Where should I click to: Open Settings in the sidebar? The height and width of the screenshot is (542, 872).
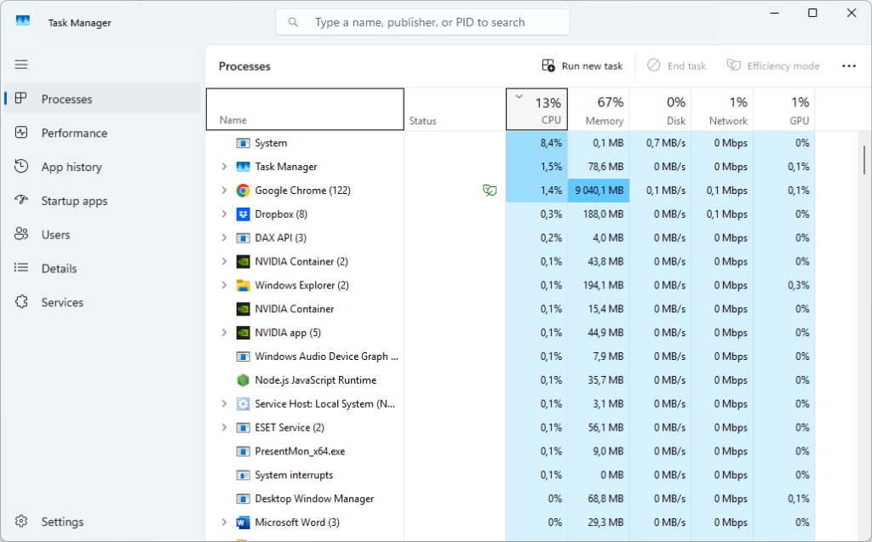pyautogui.click(x=102, y=522)
